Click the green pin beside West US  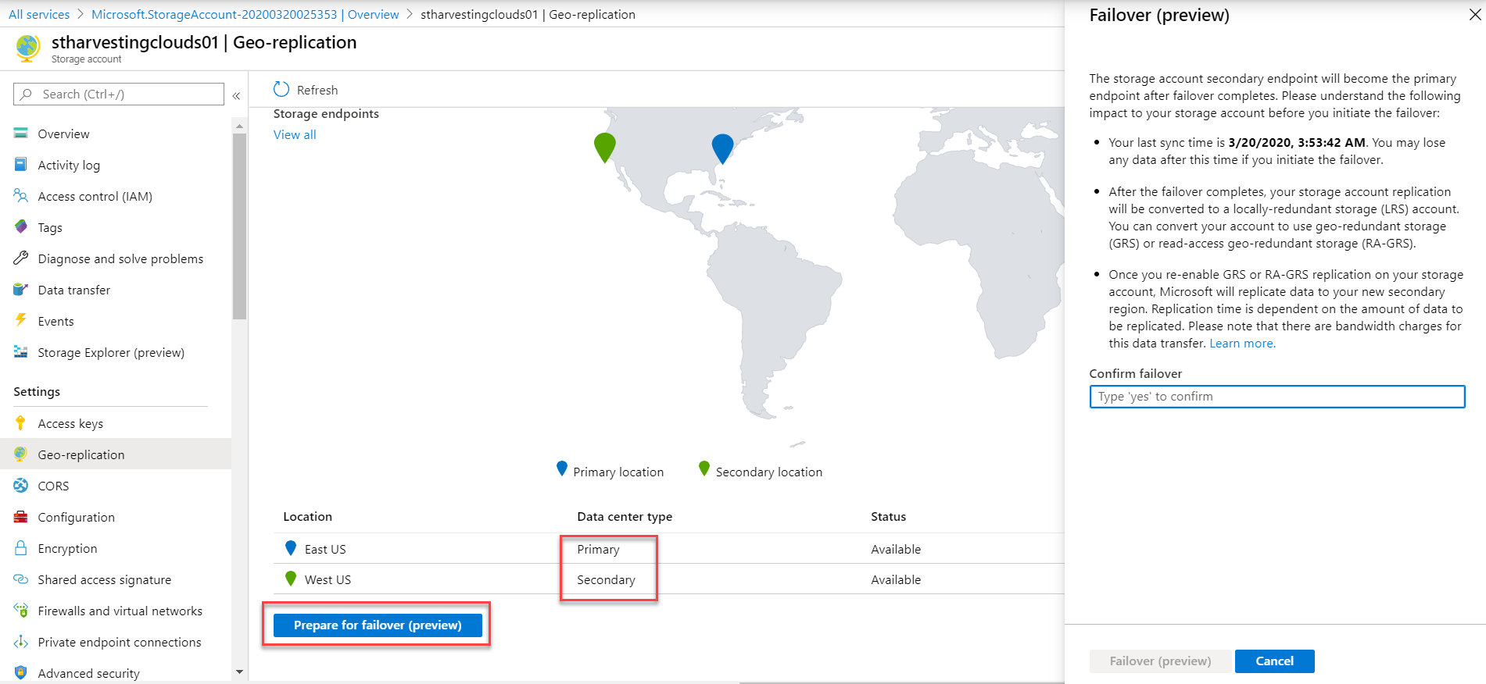(291, 579)
